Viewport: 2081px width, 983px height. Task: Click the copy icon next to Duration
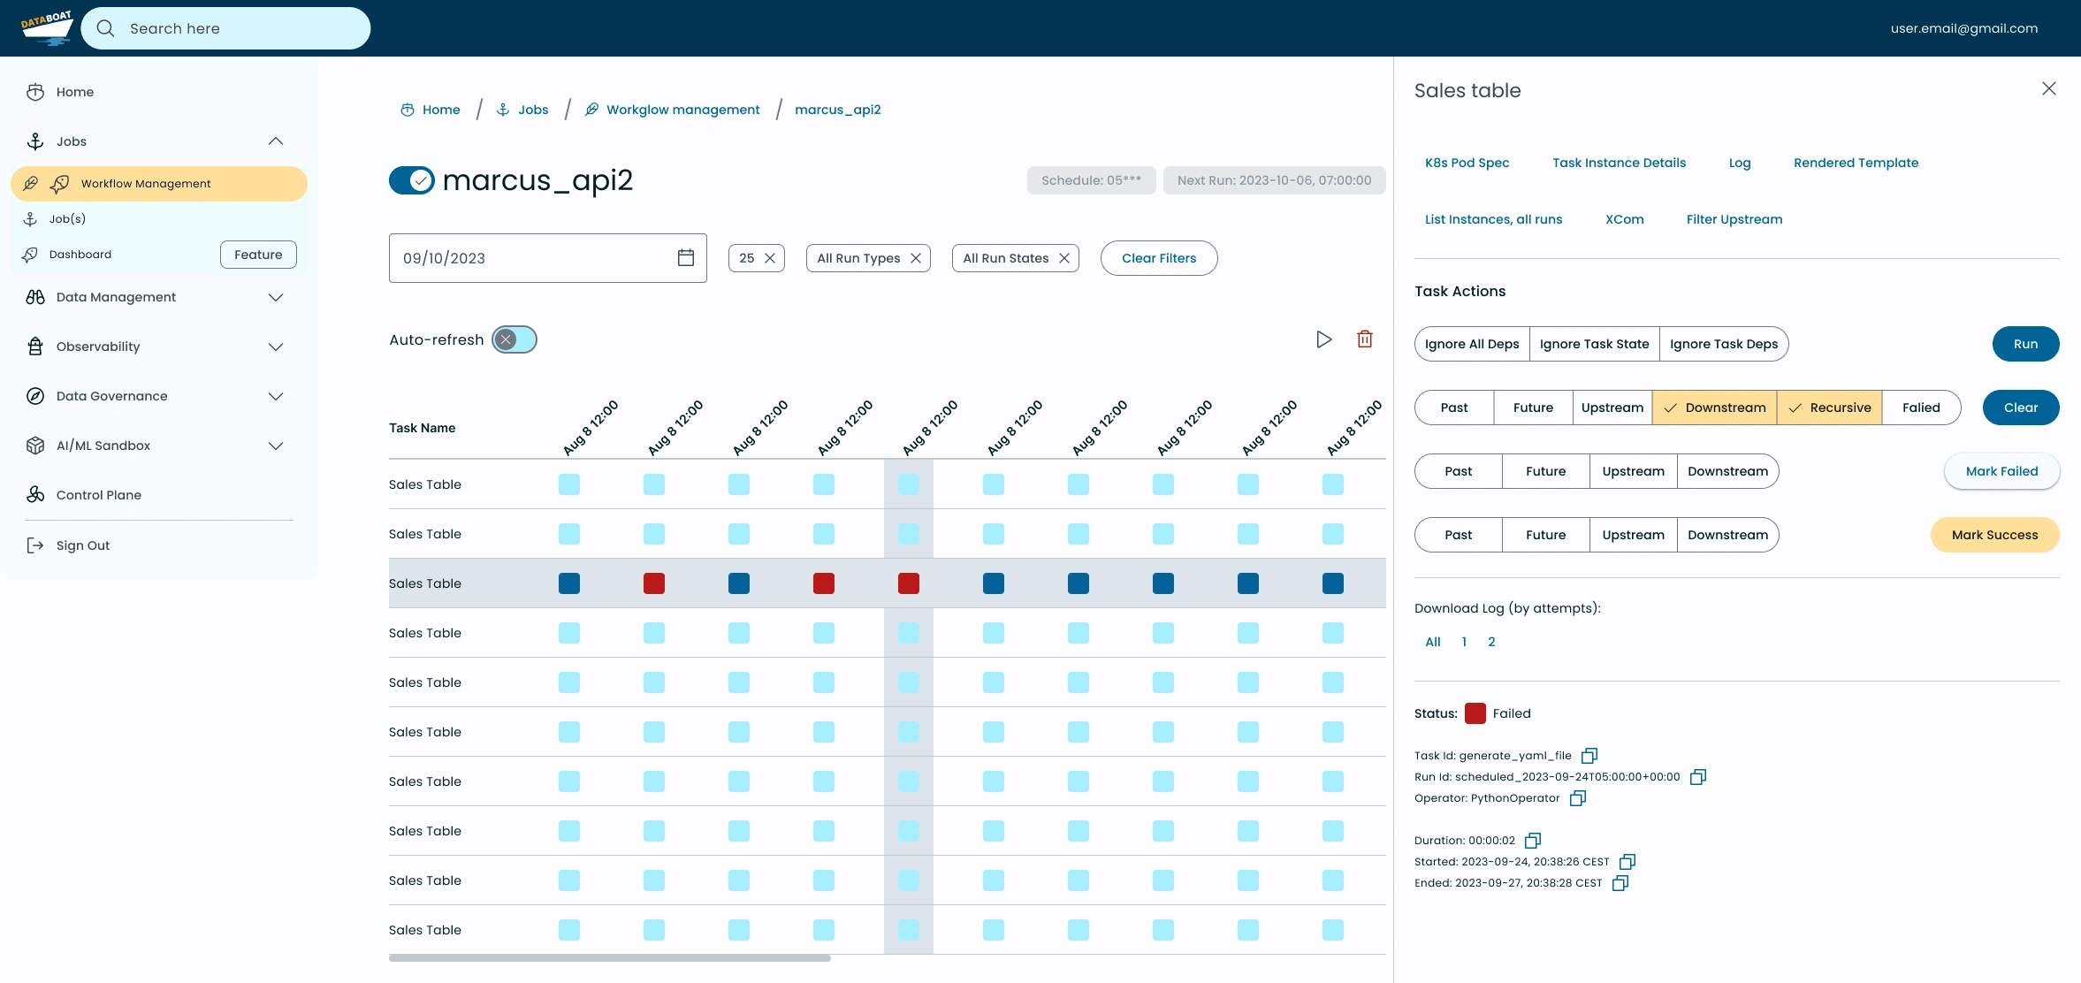click(x=1533, y=840)
